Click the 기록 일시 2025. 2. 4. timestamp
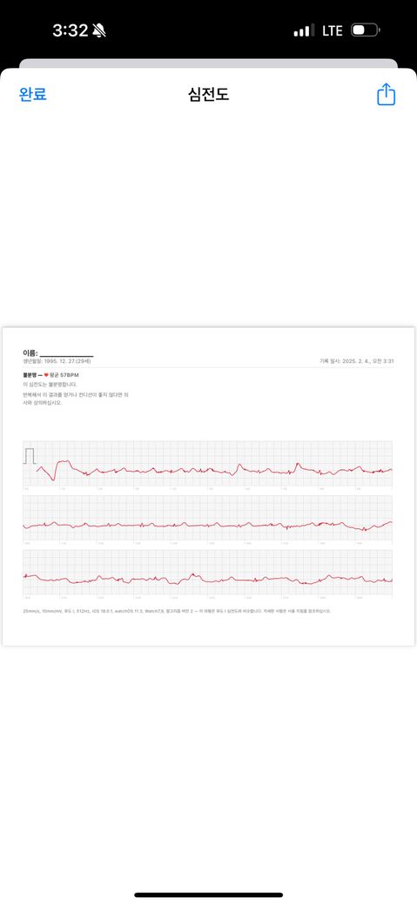Image resolution: width=417 pixels, height=905 pixels. pyautogui.click(x=357, y=361)
